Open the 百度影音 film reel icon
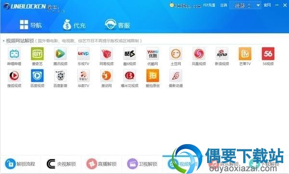Screen dimensions: 289x174 coord(60,76)
